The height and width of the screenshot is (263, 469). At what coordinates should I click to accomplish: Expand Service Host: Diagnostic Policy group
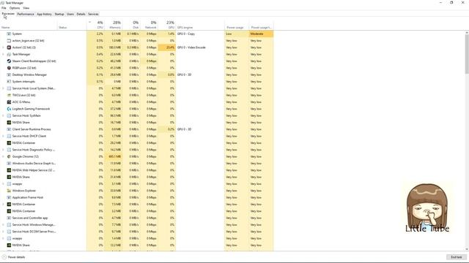pos(3,150)
